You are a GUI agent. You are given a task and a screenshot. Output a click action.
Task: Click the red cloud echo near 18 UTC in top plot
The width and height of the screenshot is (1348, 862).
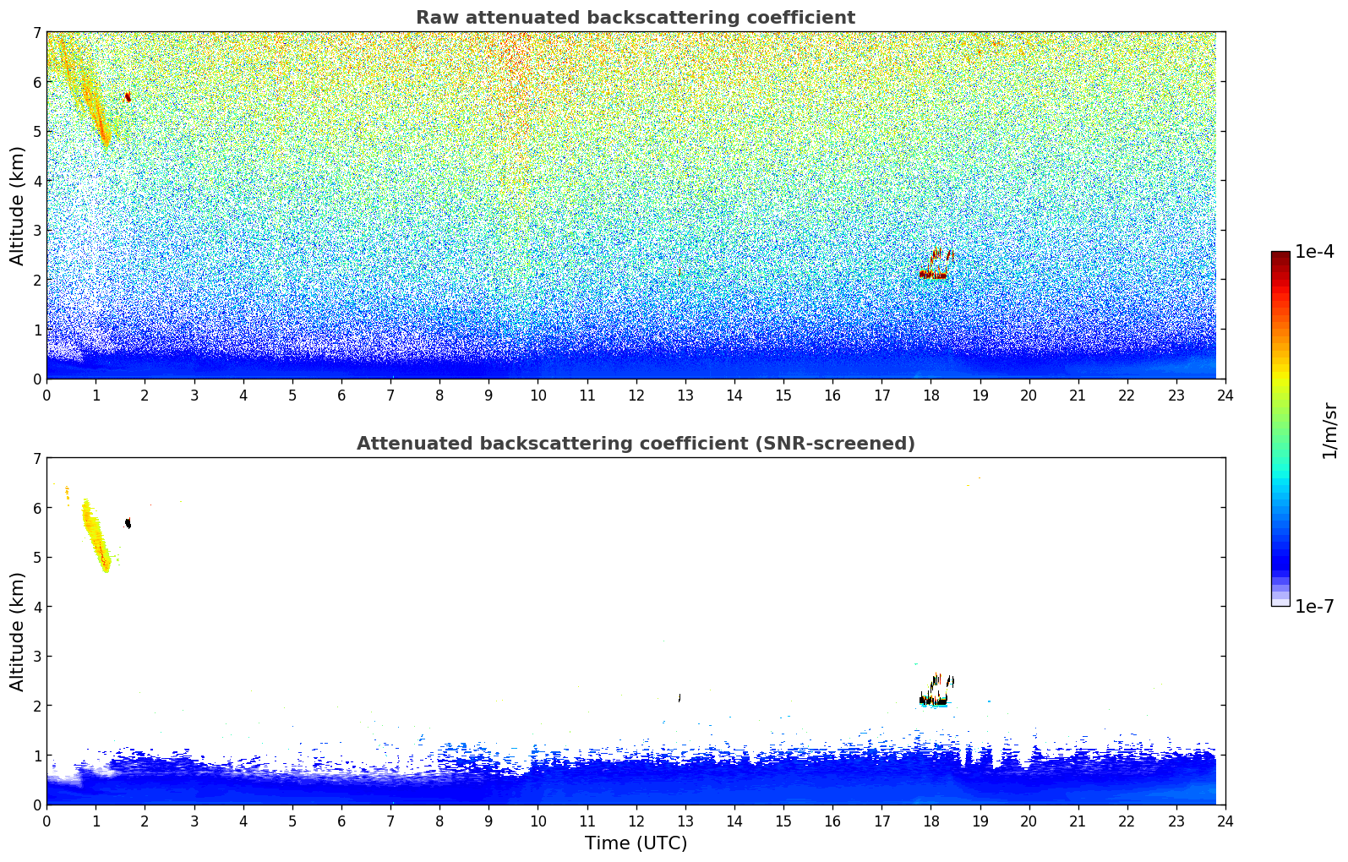(x=935, y=265)
